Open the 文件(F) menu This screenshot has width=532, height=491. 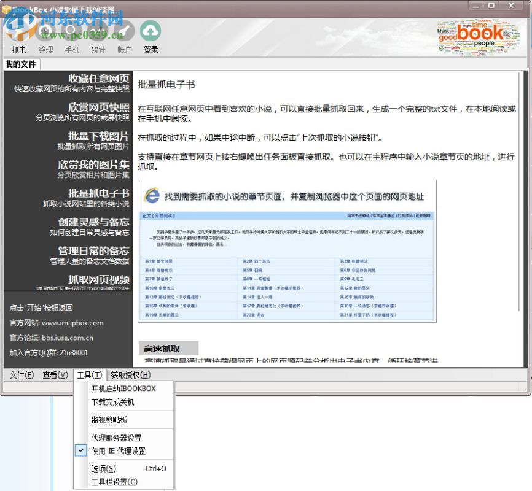(x=21, y=375)
